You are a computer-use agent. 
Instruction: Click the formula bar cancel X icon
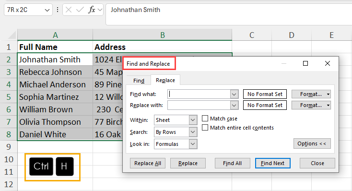[x=69, y=10]
